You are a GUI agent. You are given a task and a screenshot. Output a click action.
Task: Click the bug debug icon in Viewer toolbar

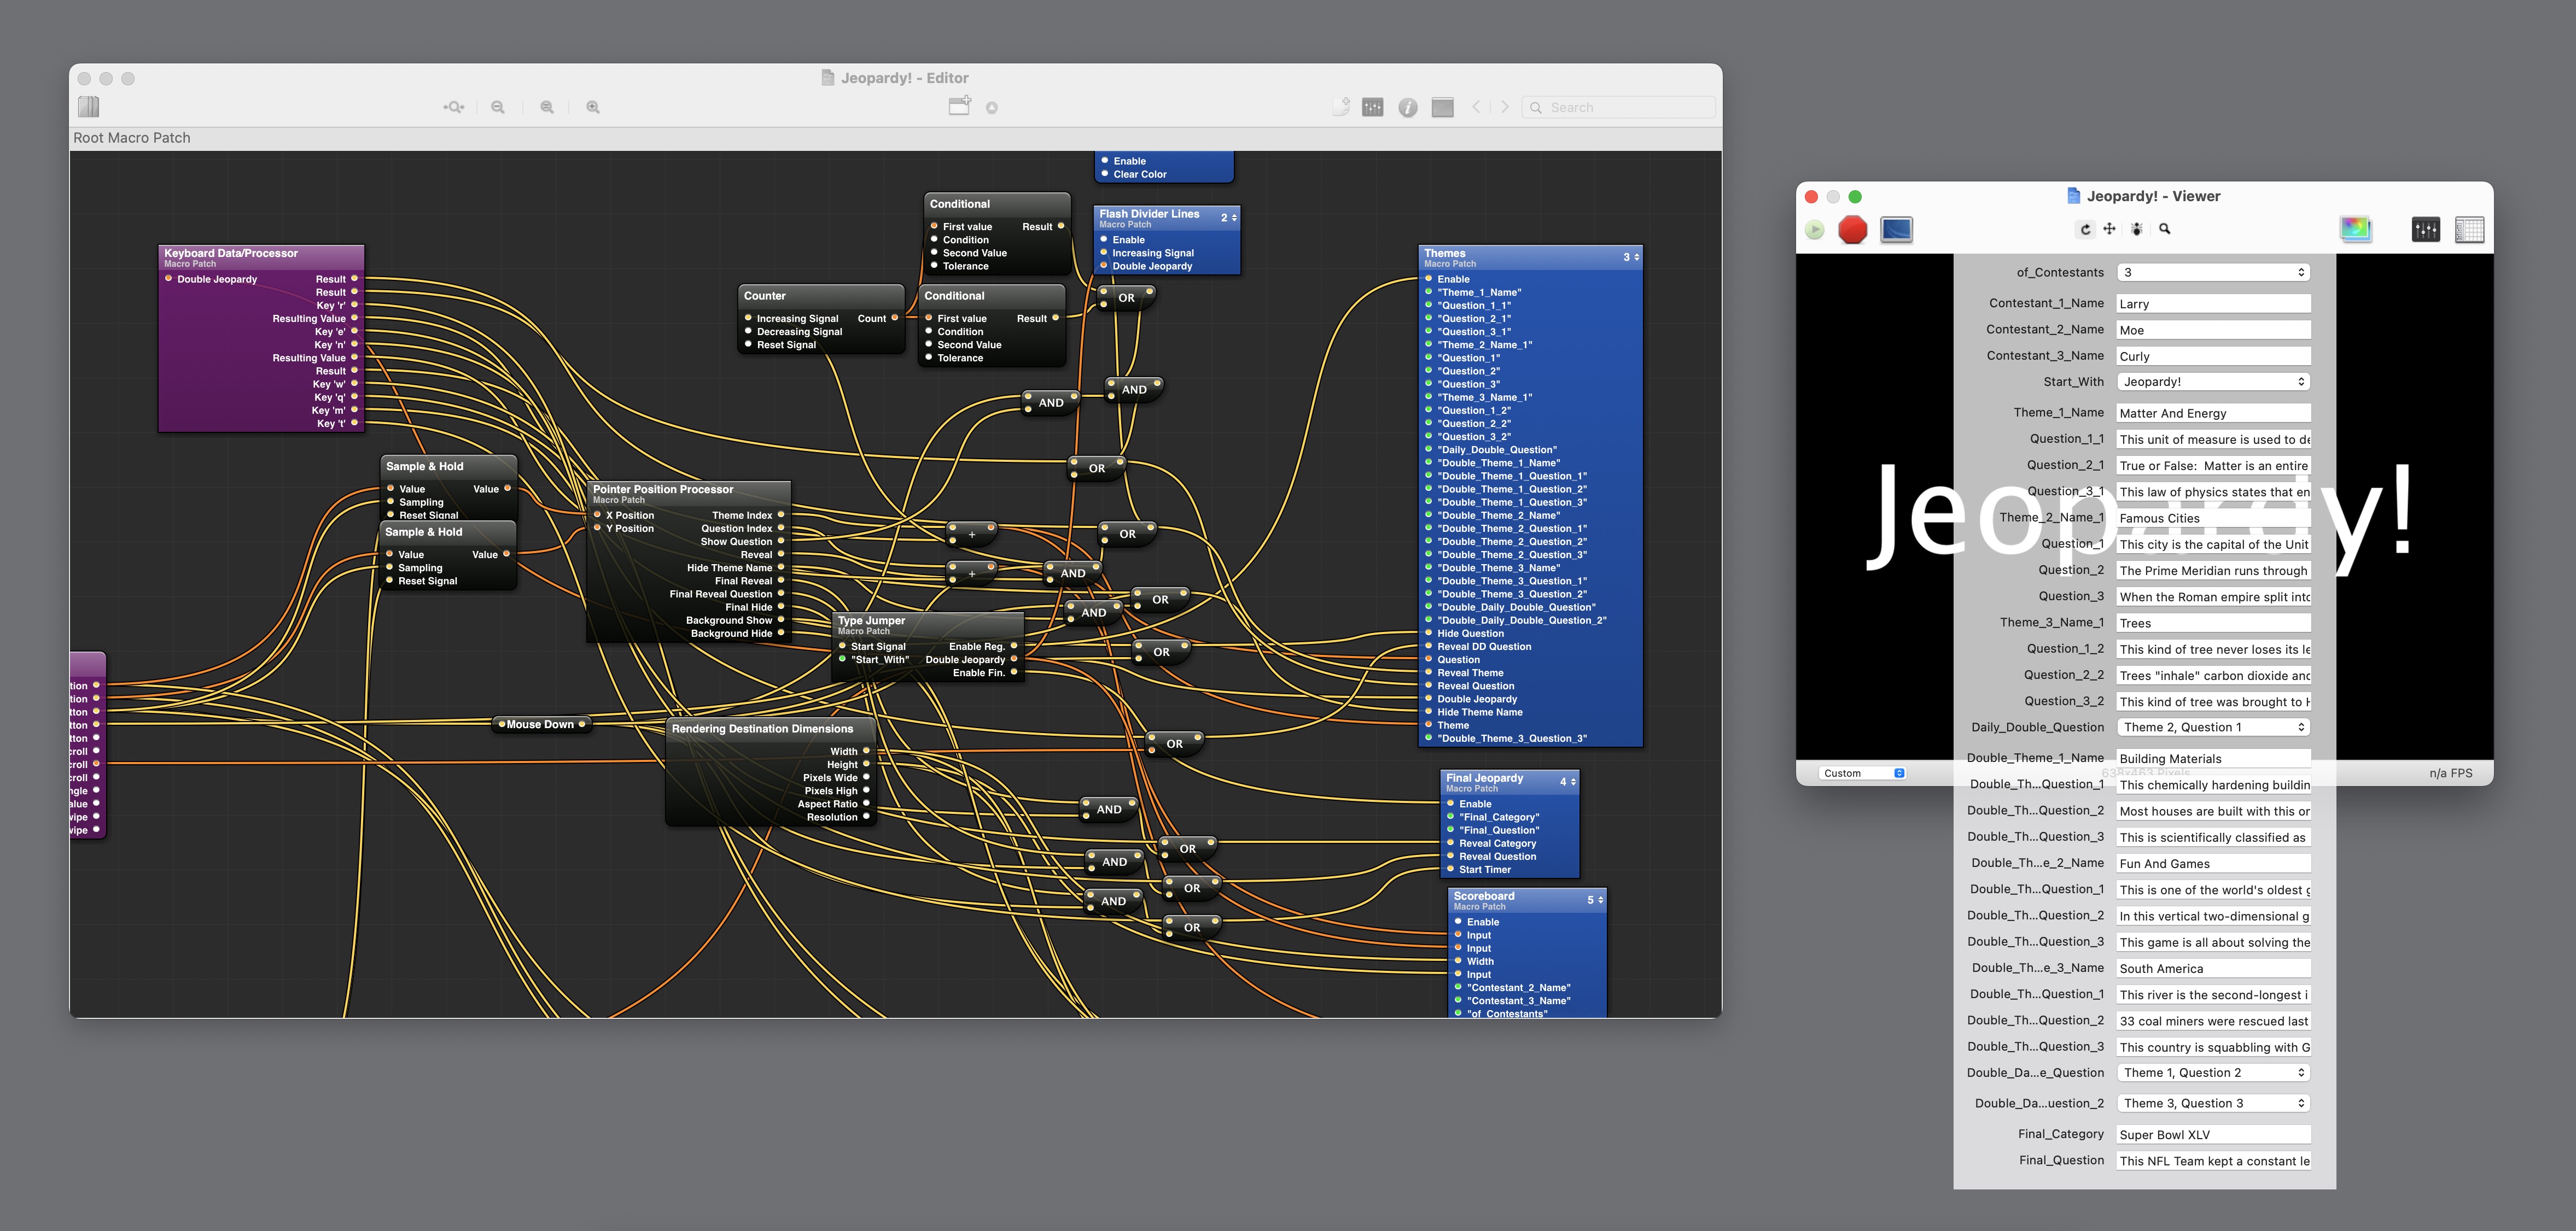pos(2136,229)
